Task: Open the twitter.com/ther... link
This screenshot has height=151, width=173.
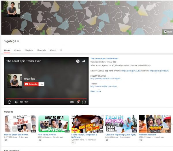Action: (104, 86)
